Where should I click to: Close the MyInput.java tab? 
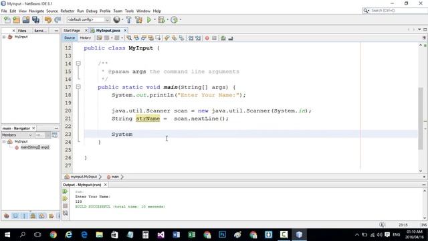(x=125, y=30)
